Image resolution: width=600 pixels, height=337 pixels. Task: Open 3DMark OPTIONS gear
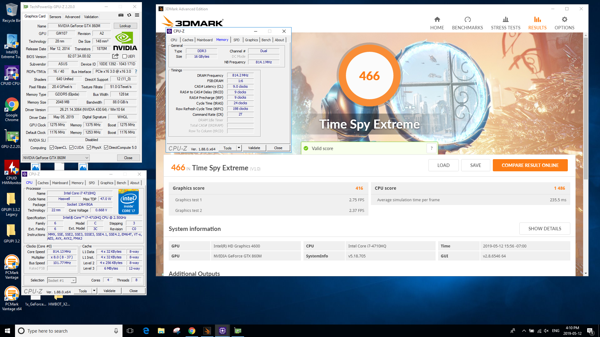564,19
